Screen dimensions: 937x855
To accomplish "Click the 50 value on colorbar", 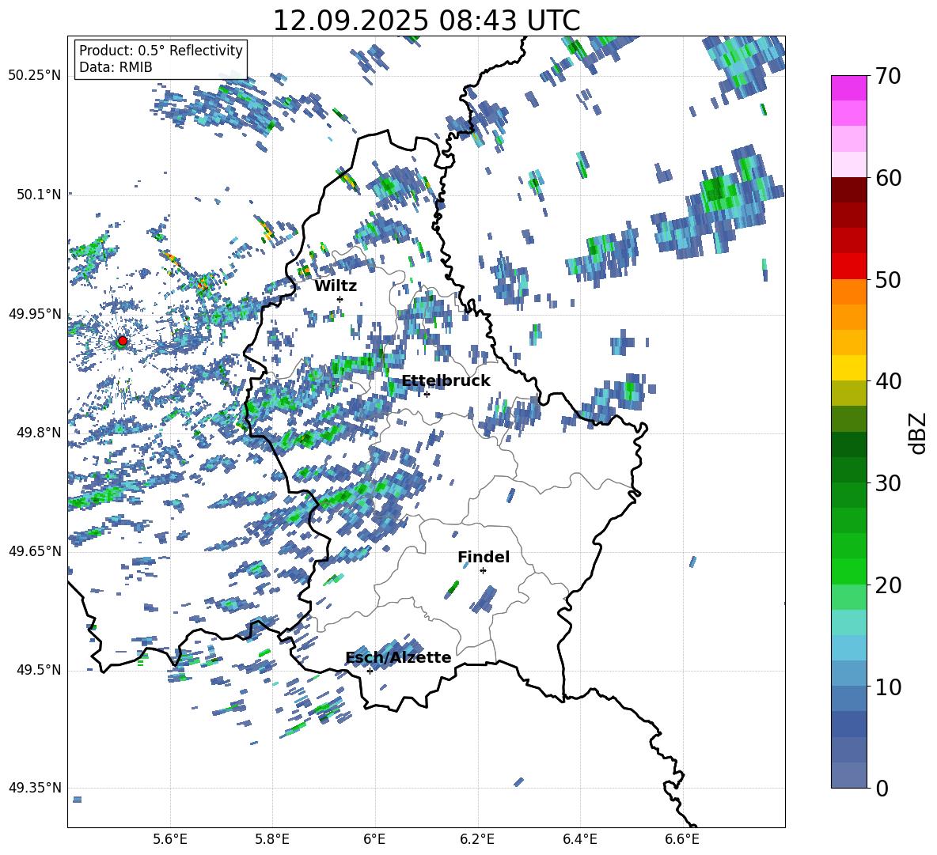I will coord(888,279).
